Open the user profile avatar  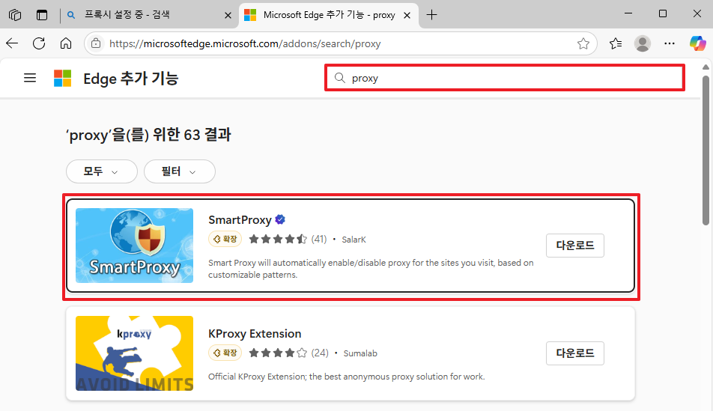[643, 43]
